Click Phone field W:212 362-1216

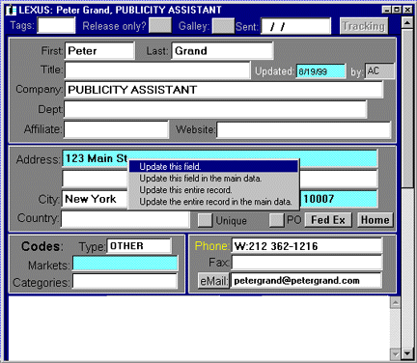[x=306, y=246]
